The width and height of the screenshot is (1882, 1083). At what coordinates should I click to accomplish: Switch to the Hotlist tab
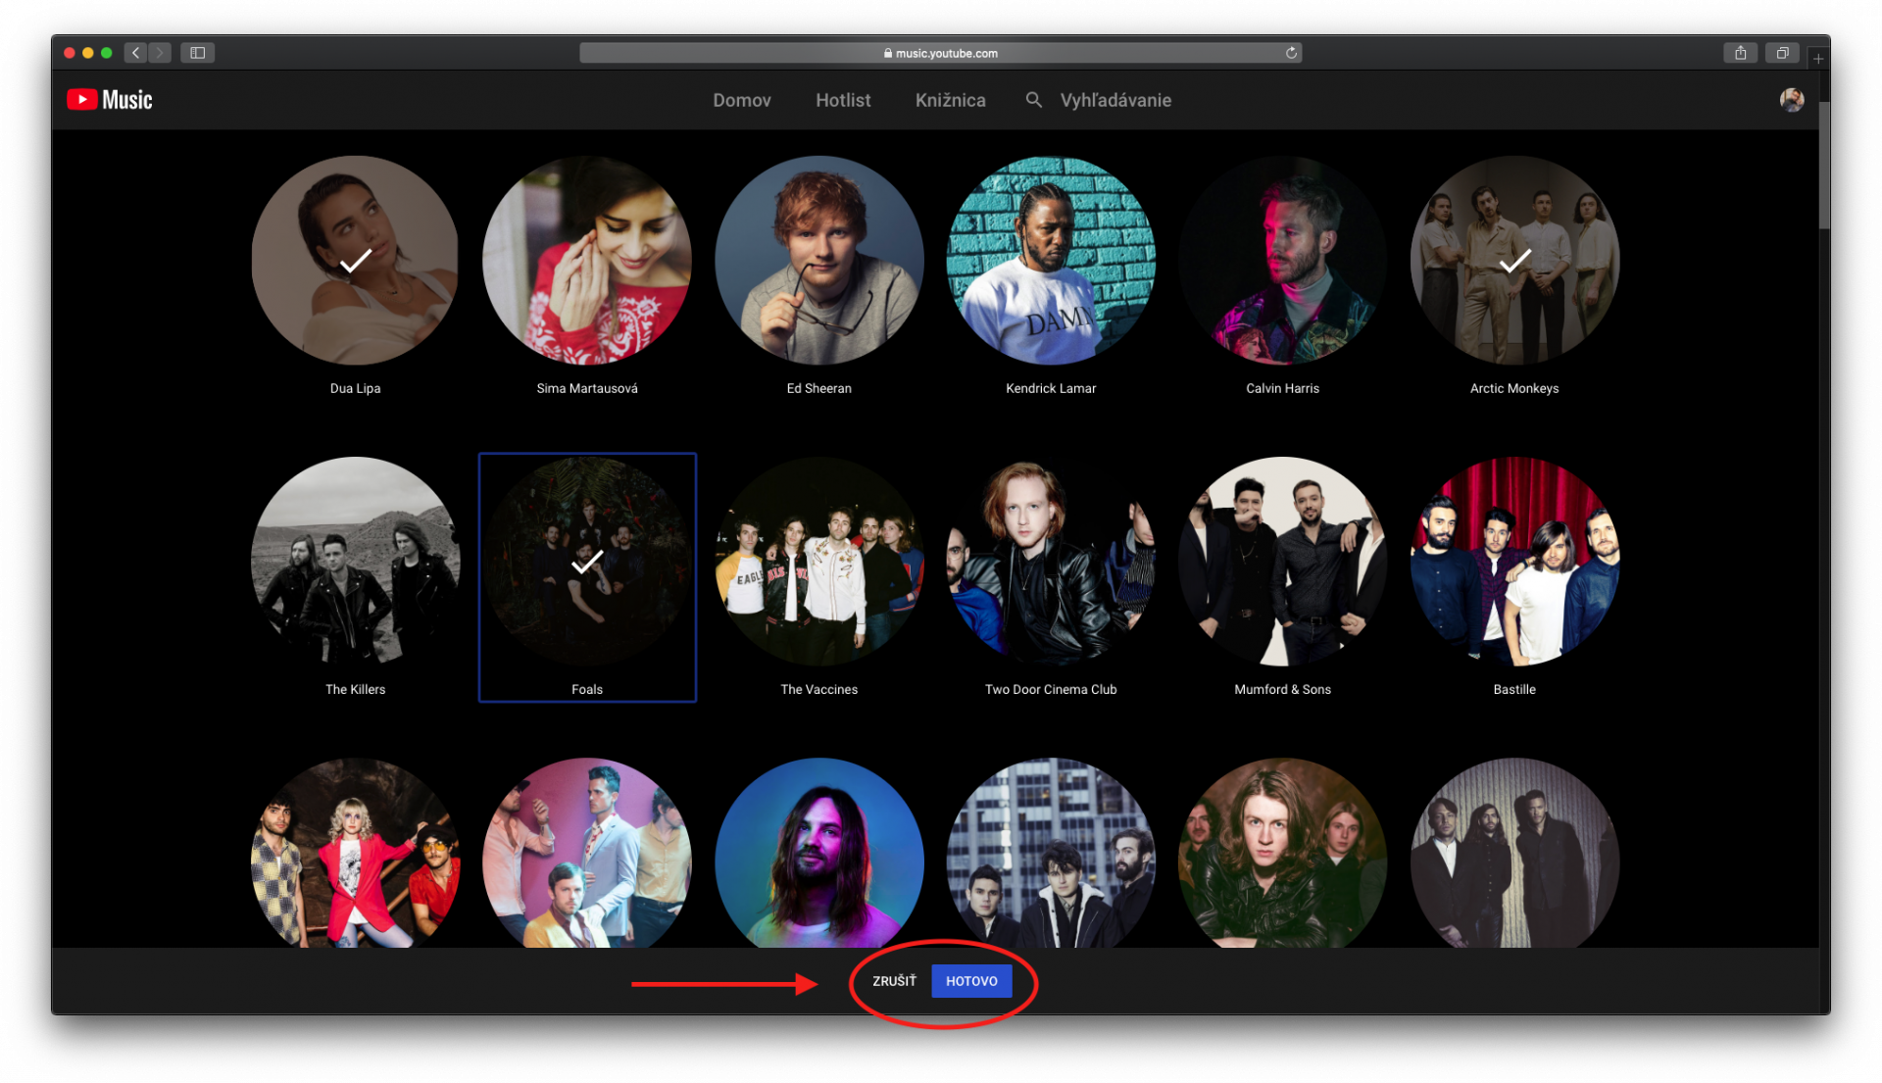[843, 100]
